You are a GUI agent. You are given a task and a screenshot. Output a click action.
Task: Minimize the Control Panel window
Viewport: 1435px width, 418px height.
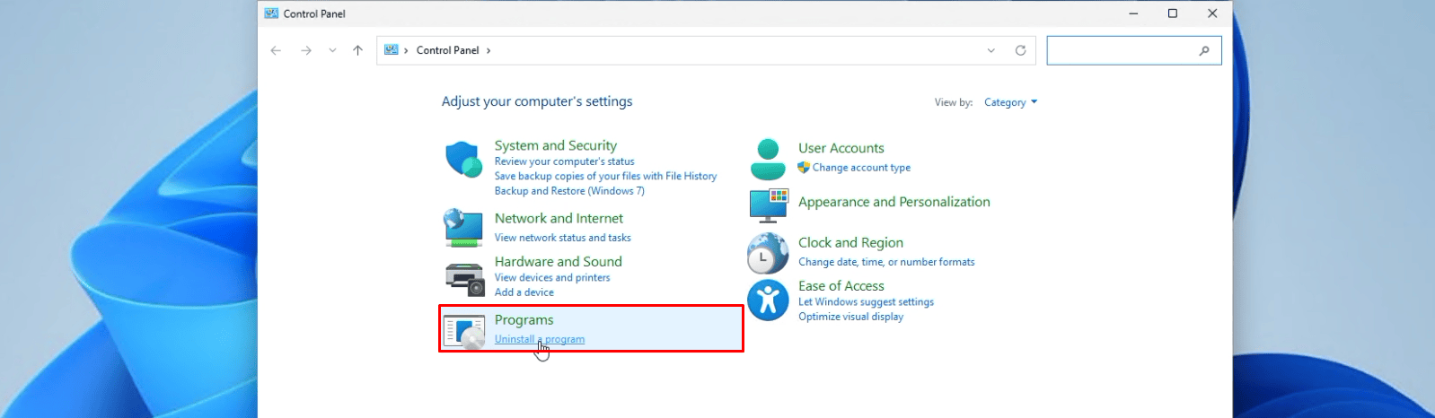click(x=1133, y=13)
